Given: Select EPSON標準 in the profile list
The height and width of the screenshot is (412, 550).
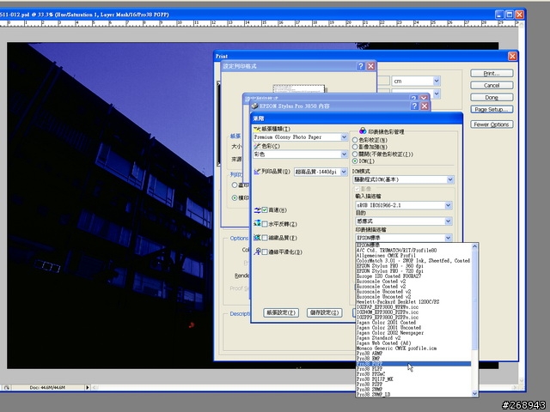Looking at the screenshot, I should click(413, 245).
